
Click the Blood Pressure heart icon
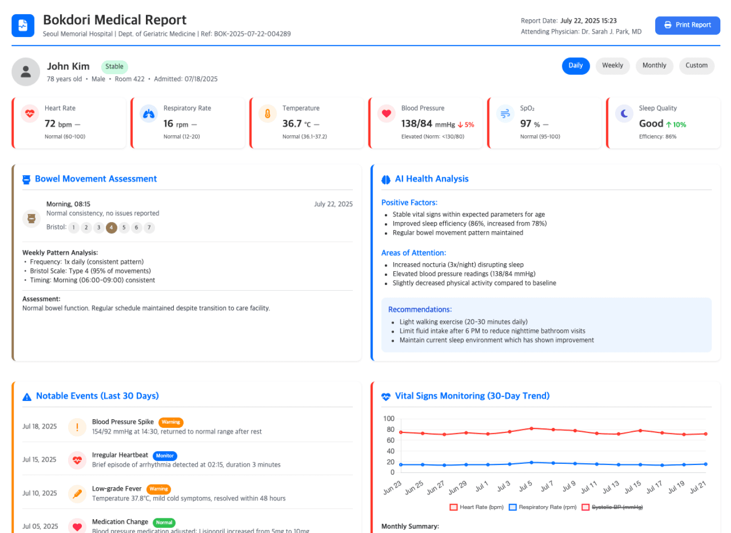pos(386,113)
